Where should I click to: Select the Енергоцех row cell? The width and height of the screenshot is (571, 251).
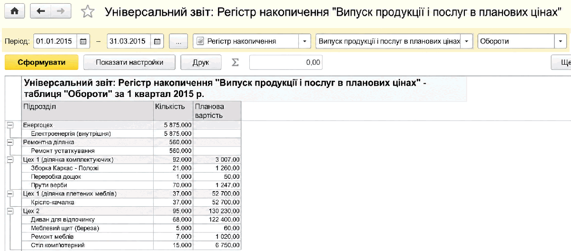tap(88, 125)
